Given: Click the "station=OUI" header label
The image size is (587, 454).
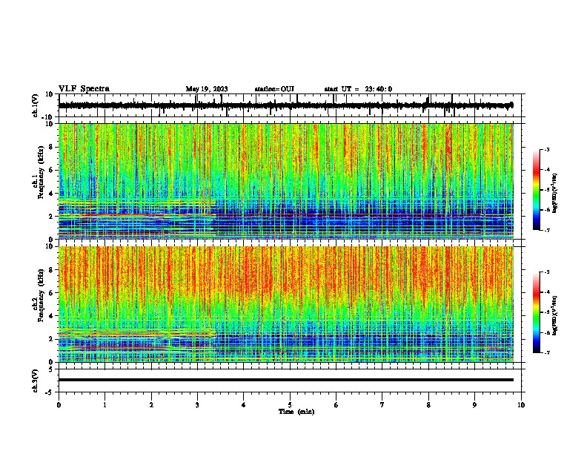Looking at the screenshot, I should pyautogui.click(x=274, y=89).
